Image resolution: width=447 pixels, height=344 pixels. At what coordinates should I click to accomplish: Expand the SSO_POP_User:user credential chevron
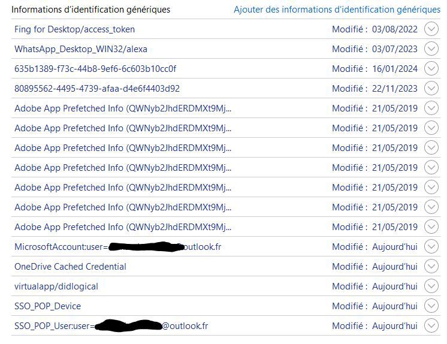tap(431, 326)
